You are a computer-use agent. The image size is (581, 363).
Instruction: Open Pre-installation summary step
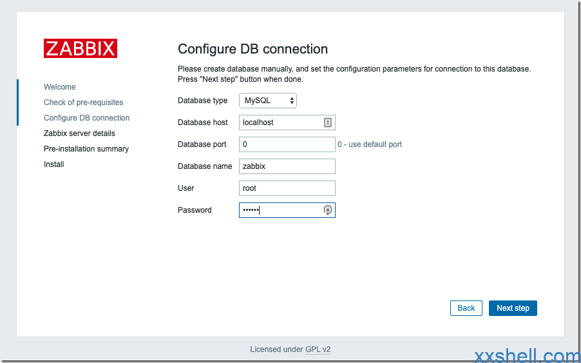pyautogui.click(x=86, y=149)
